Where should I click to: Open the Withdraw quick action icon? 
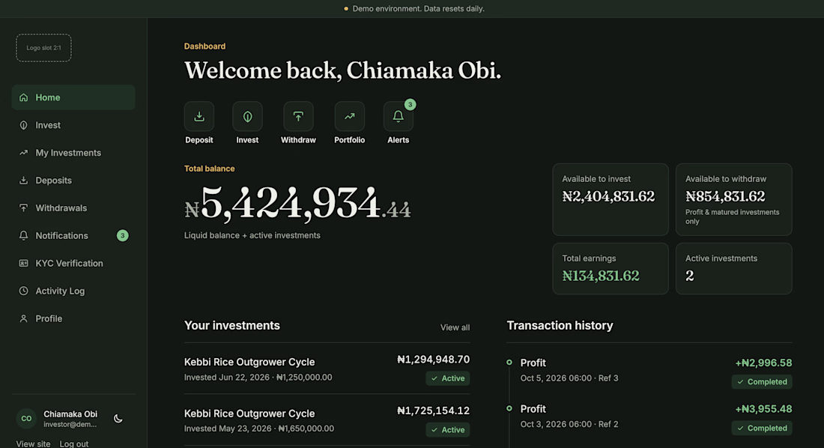pos(298,116)
